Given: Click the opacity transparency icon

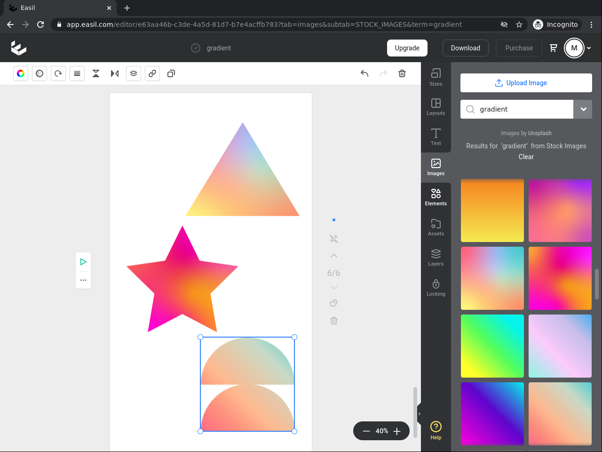Looking at the screenshot, I should pos(40,73).
